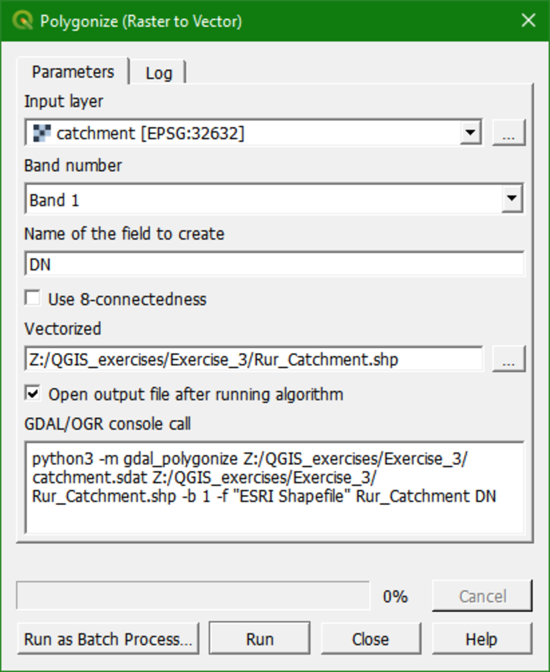This screenshot has width=550, height=672.
Task: Click the browse button beside Vectorized path
Action: pos(509,359)
